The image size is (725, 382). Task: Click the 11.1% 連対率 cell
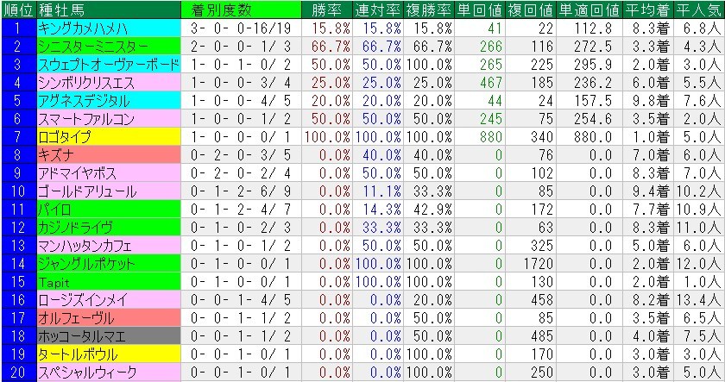[377, 191]
